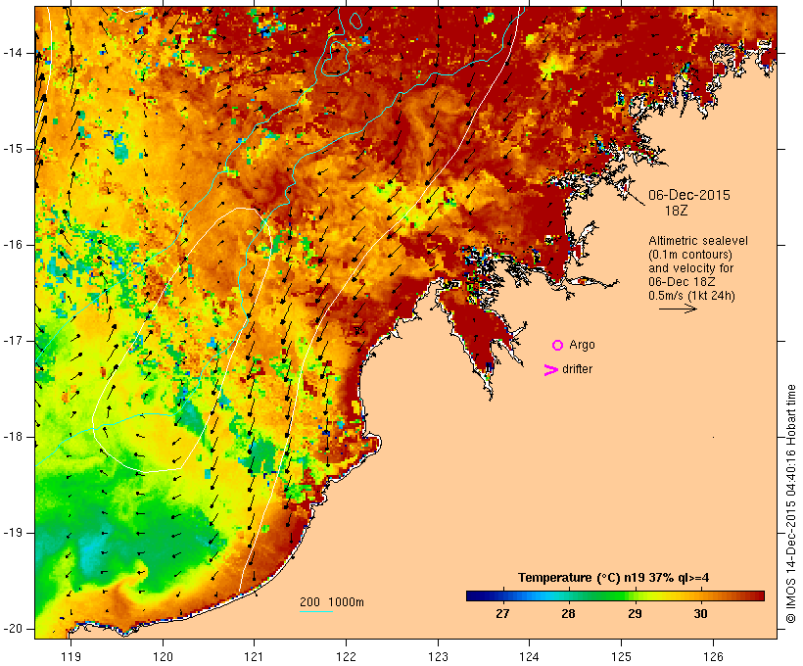Screen dimensions: 803x666
Task: Click the '06-Dec 18Z' caption line
Action: [x=682, y=282]
